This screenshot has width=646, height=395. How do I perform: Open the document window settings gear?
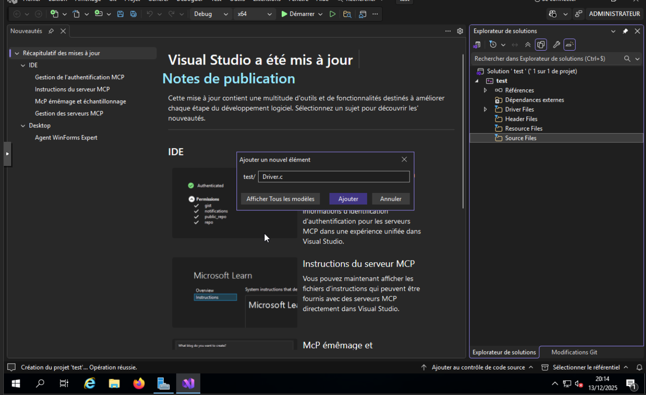(460, 31)
